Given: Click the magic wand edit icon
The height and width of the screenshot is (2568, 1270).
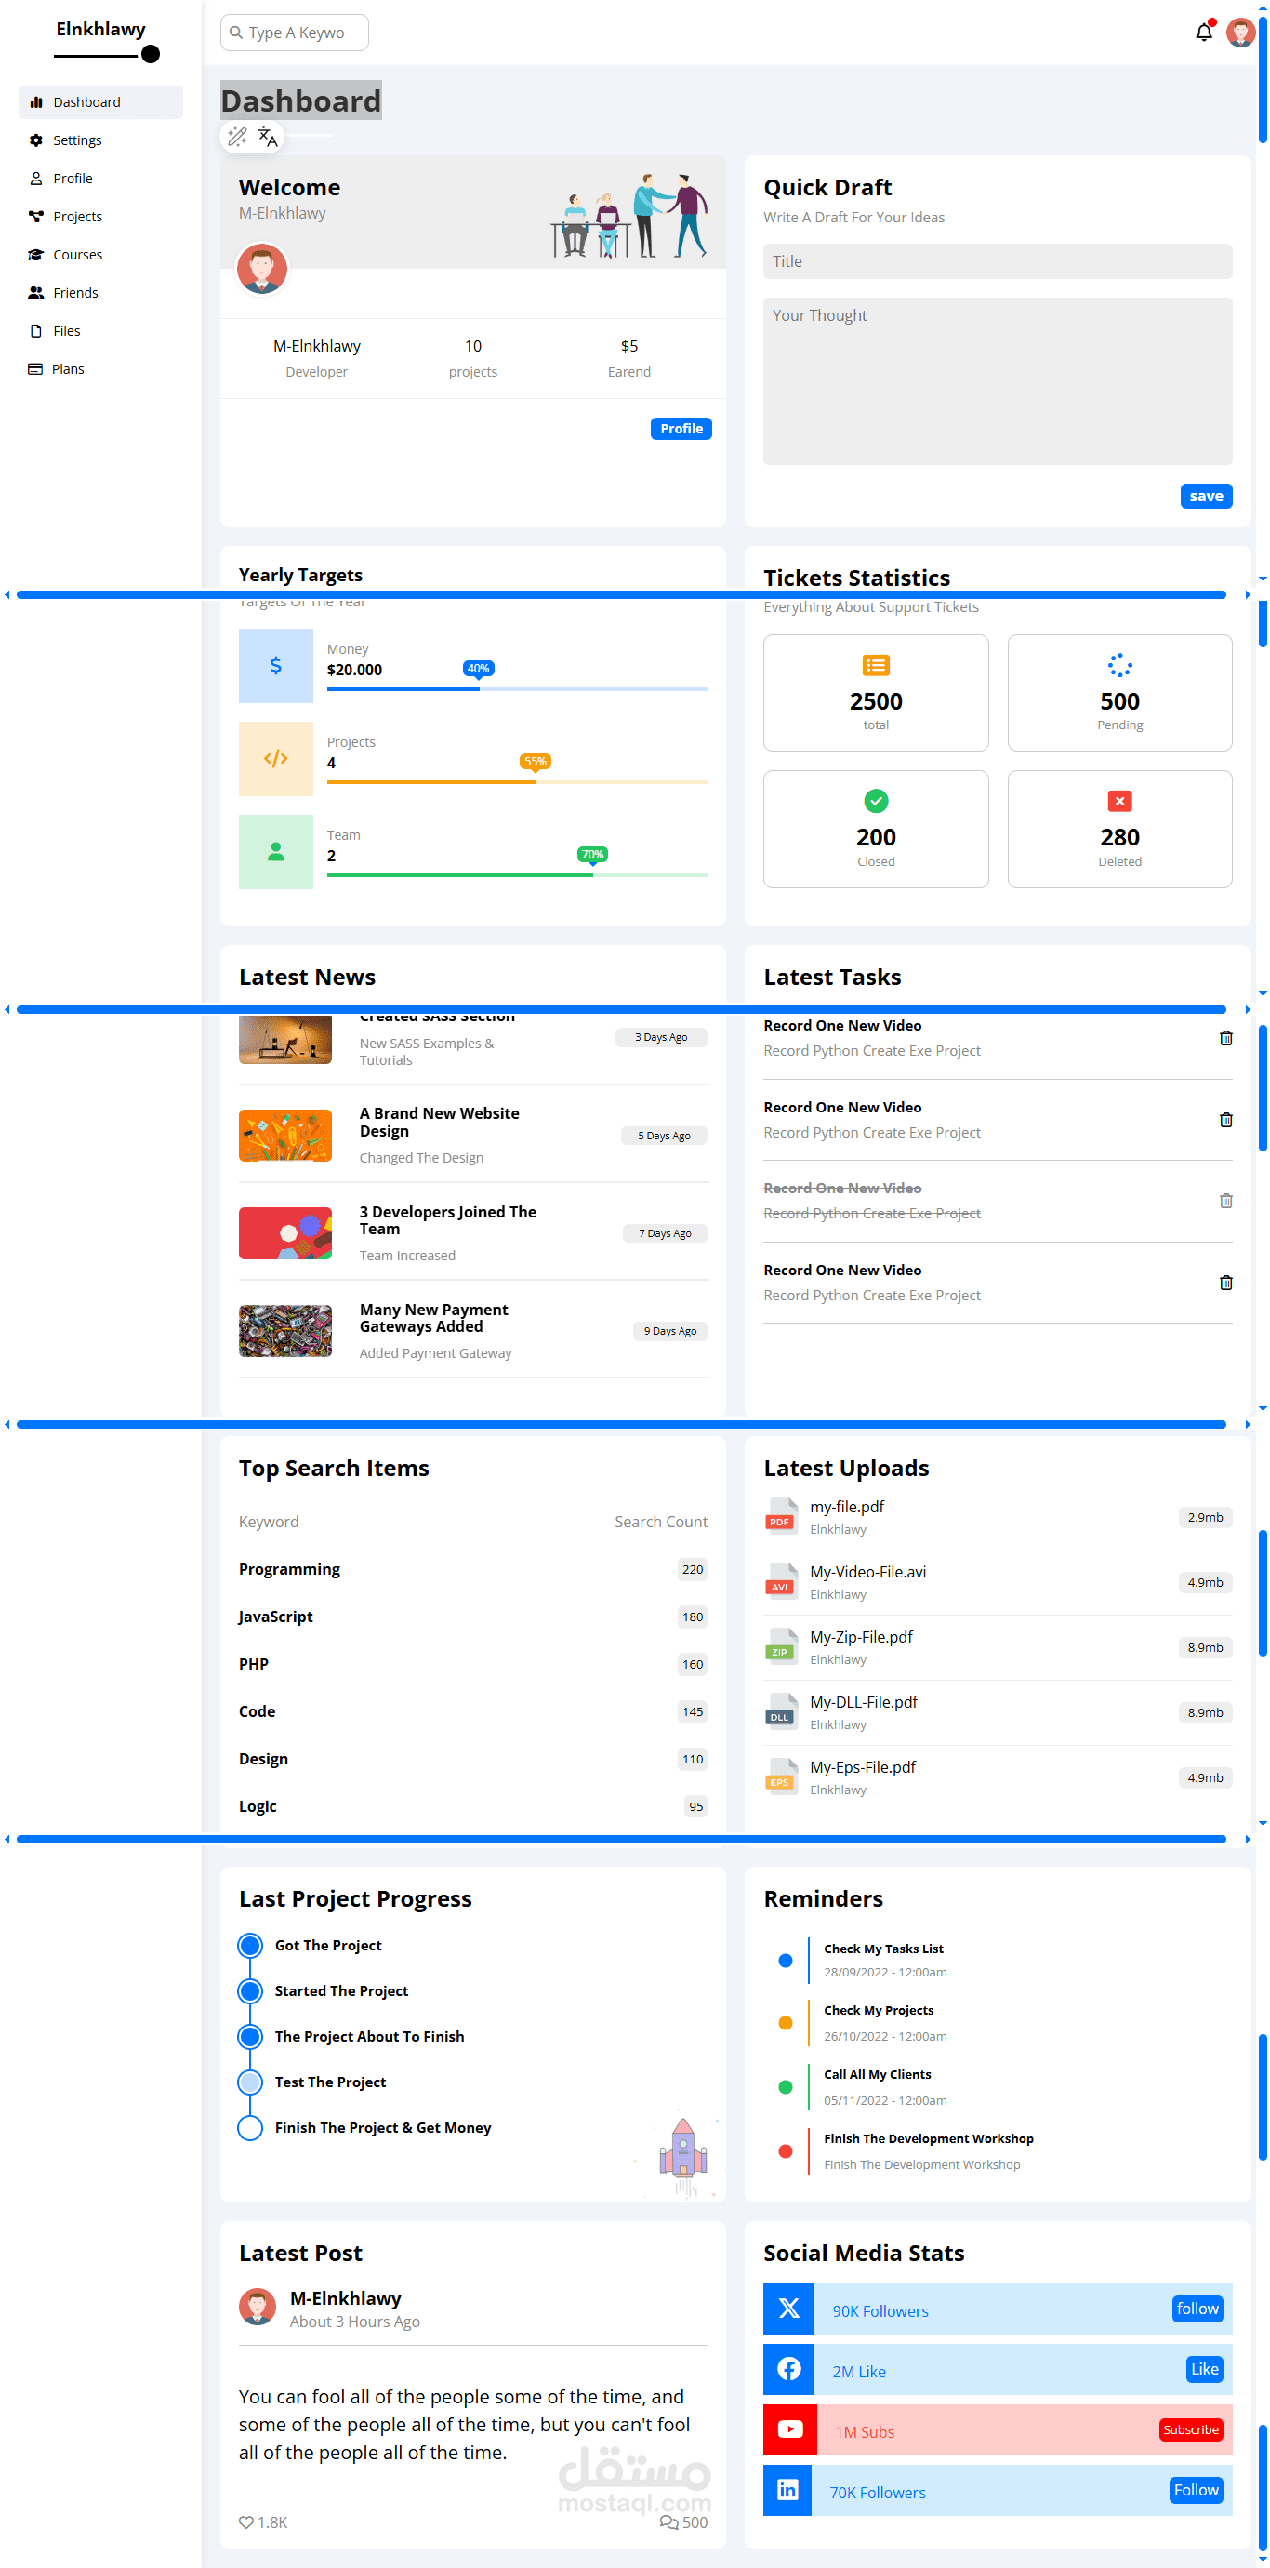Looking at the screenshot, I should click(236, 137).
